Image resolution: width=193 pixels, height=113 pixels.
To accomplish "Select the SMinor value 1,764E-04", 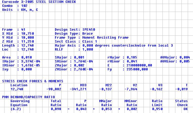I will pos(83,61).
